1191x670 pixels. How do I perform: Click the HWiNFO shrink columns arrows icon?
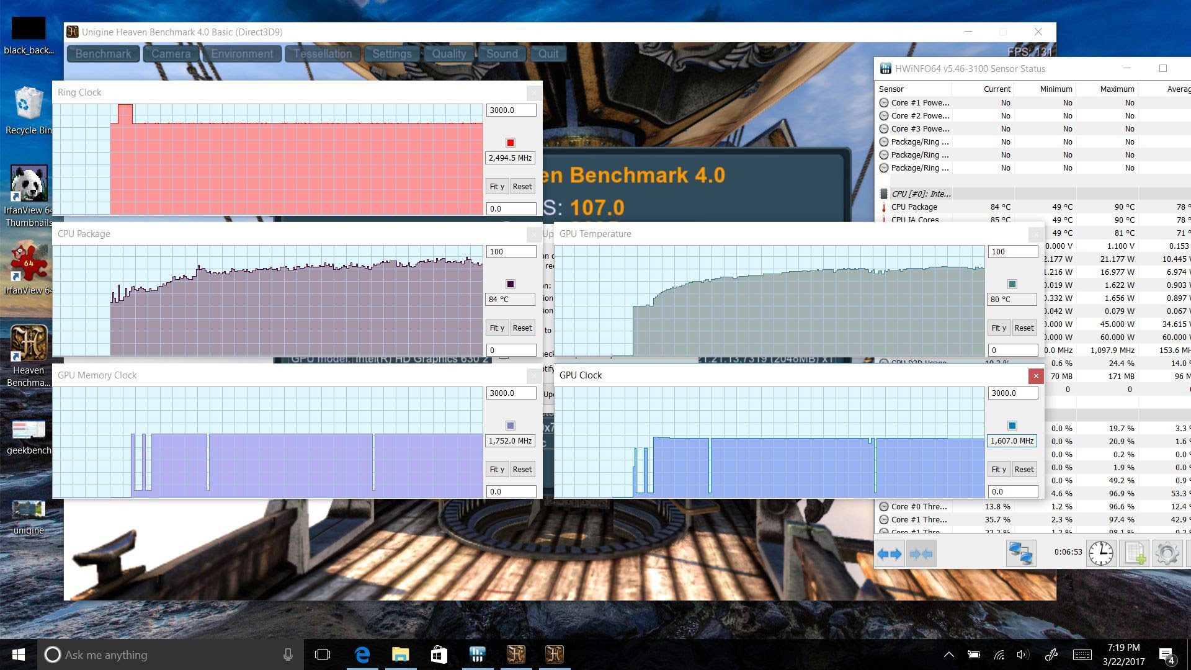921,553
